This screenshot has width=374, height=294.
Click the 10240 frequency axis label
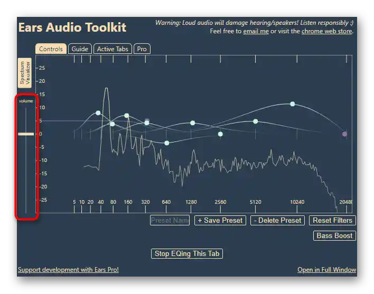point(297,202)
